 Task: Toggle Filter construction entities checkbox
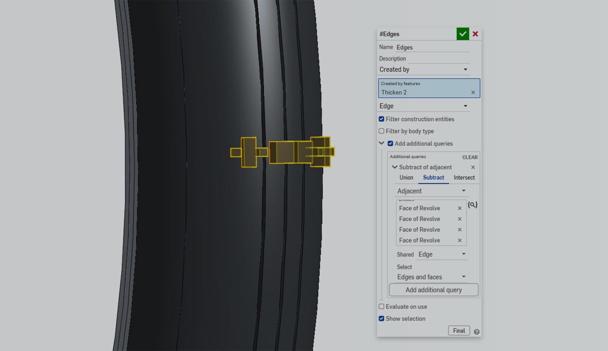point(381,119)
